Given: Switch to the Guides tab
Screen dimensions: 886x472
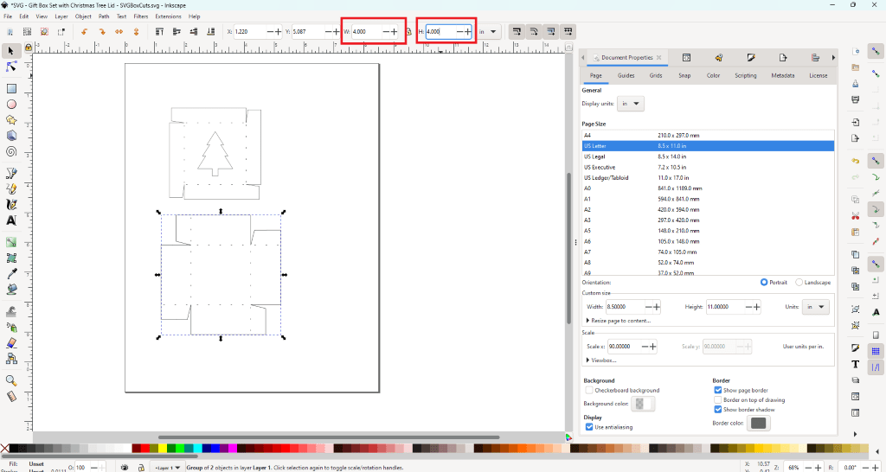Looking at the screenshot, I should [x=626, y=76].
